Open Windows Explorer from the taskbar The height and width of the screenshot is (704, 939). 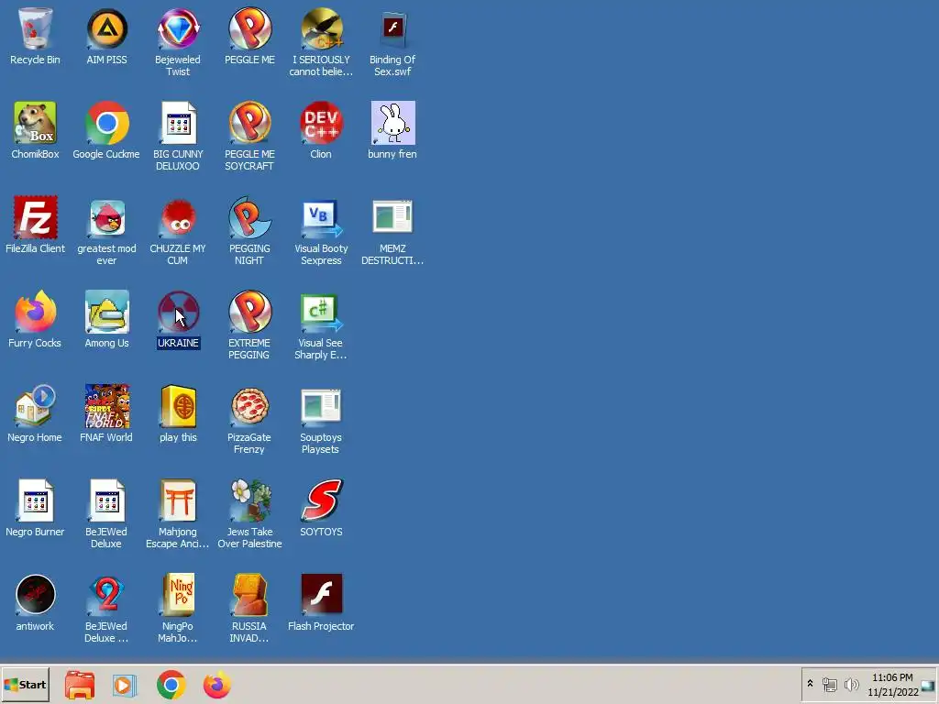(80, 685)
